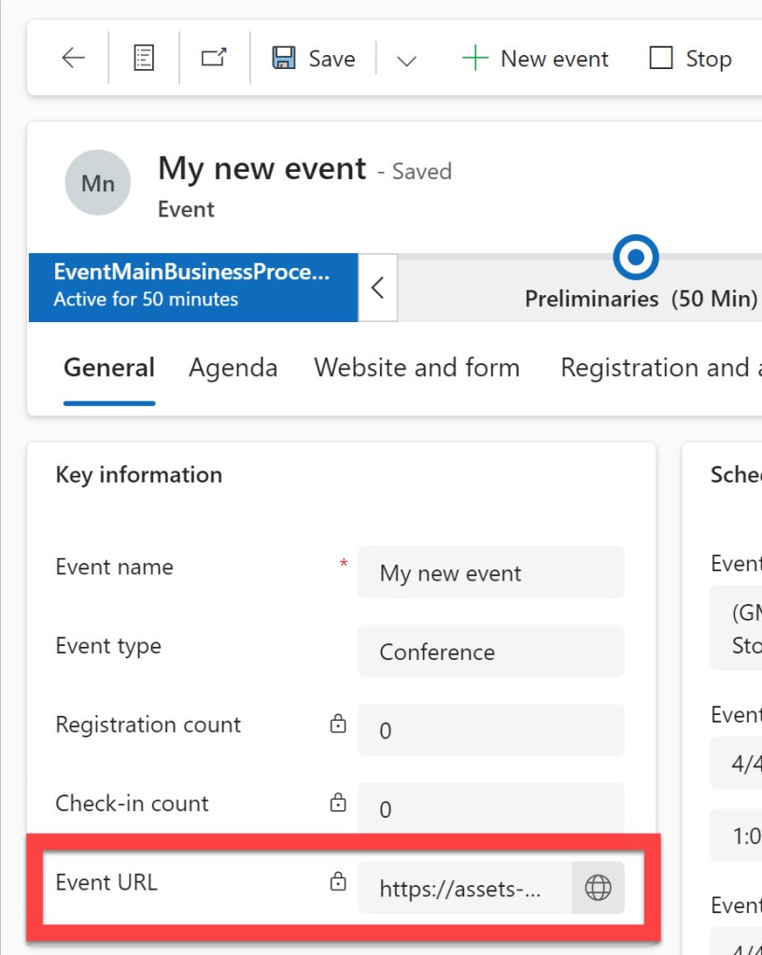Image resolution: width=762 pixels, height=955 pixels.
Task: Collapse the business process flow chevron
Action: tap(377, 288)
